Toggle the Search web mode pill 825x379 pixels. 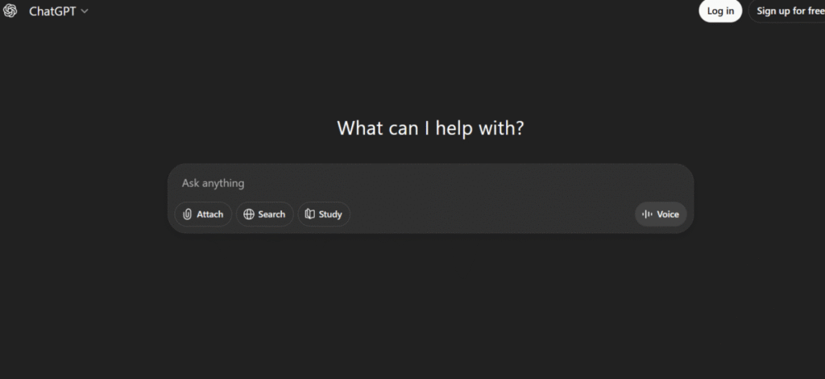pyautogui.click(x=264, y=214)
